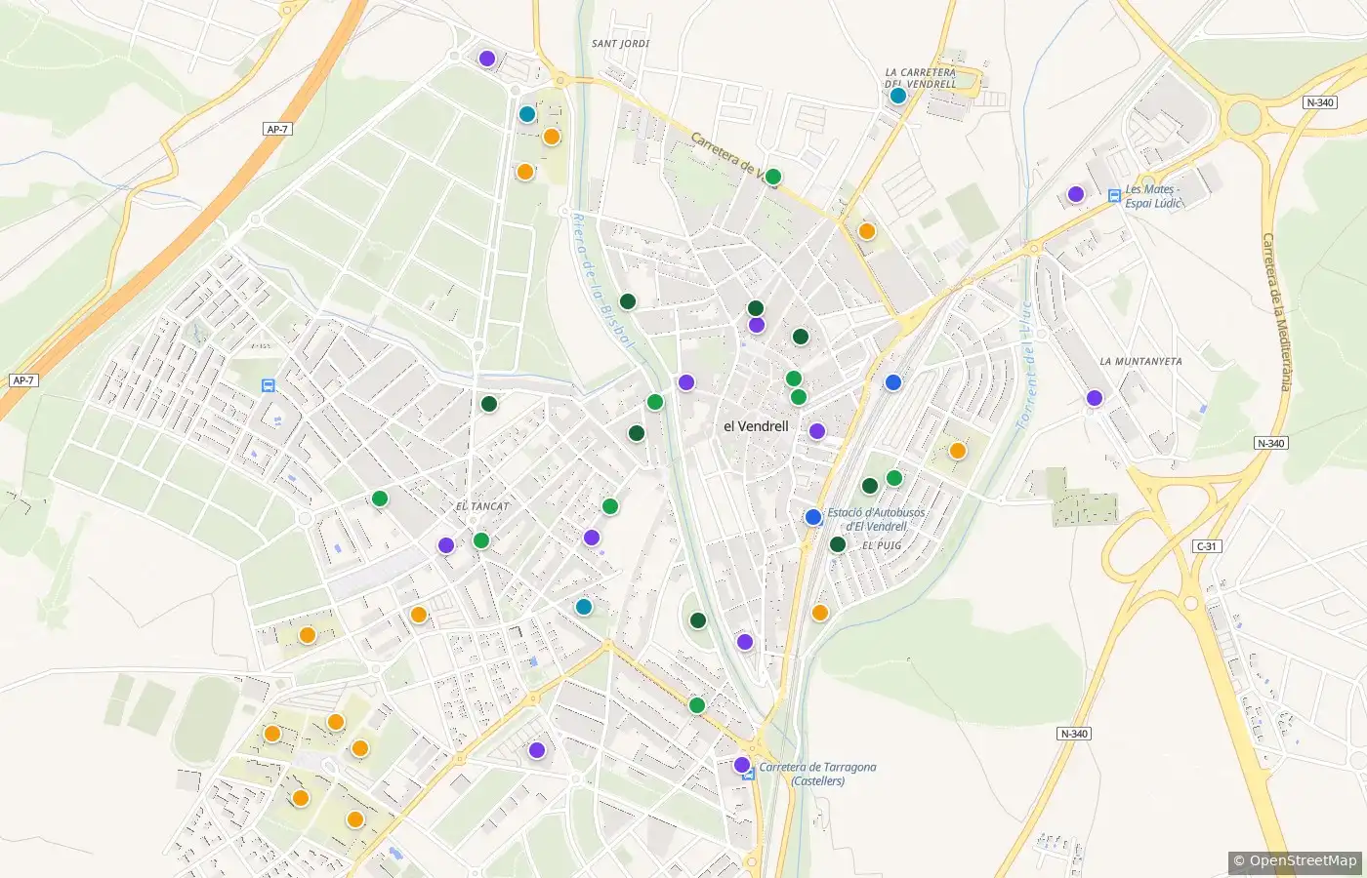Select the dark green marker beside El Puig label
The height and width of the screenshot is (878, 1367).
(x=838, y=544)
